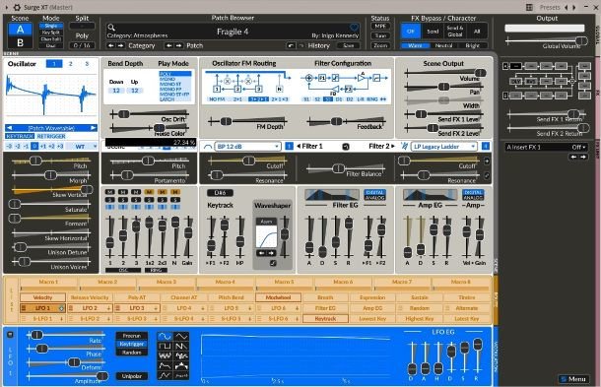Image resolution: width=601 pixels, height=387 pixels.
Task: Select previous wavetable with left arrow
Action: [10, 128]
